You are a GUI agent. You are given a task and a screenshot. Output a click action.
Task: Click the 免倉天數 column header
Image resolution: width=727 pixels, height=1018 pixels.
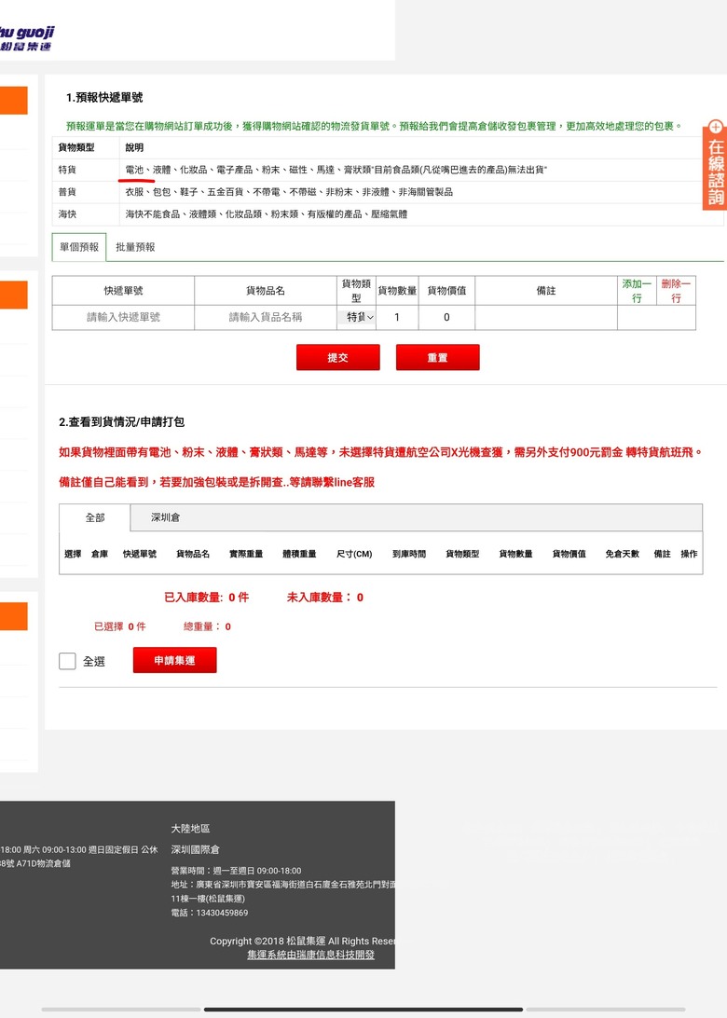click(x=622, y=554)
